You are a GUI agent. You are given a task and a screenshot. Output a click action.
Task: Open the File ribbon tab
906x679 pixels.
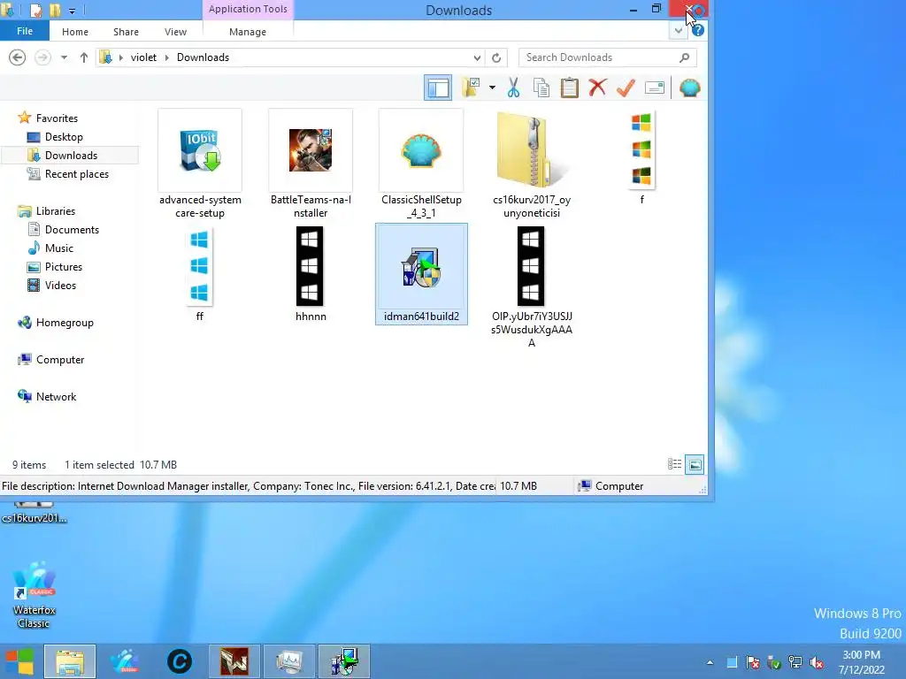(24, 31)
